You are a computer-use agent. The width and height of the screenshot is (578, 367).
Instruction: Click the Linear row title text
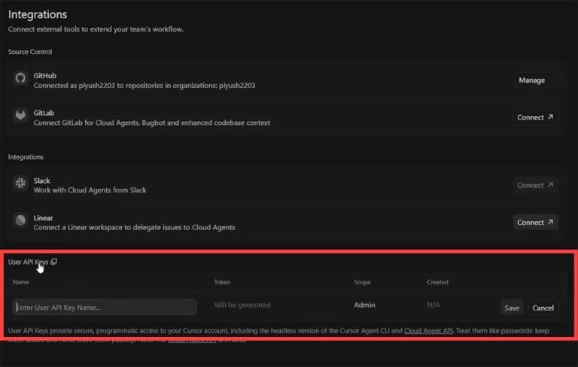click(43, 218)
